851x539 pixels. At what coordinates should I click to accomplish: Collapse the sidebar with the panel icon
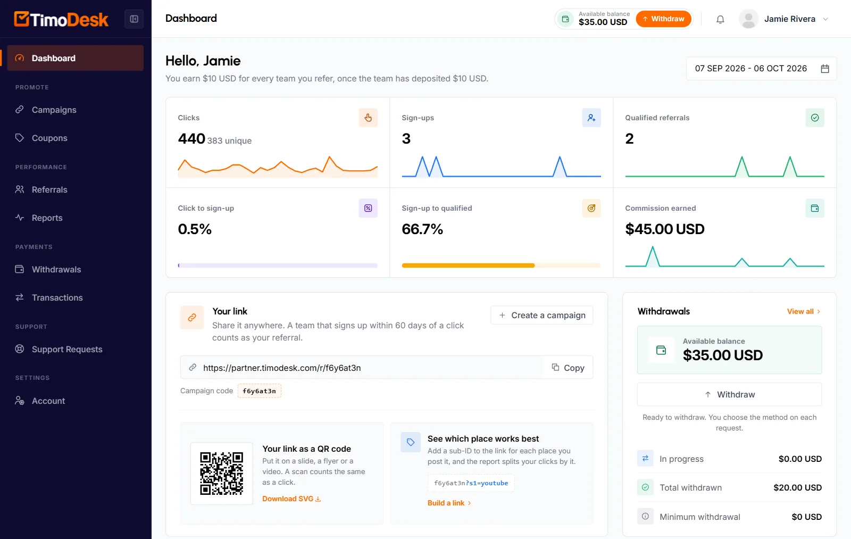[x=134, y=19]
